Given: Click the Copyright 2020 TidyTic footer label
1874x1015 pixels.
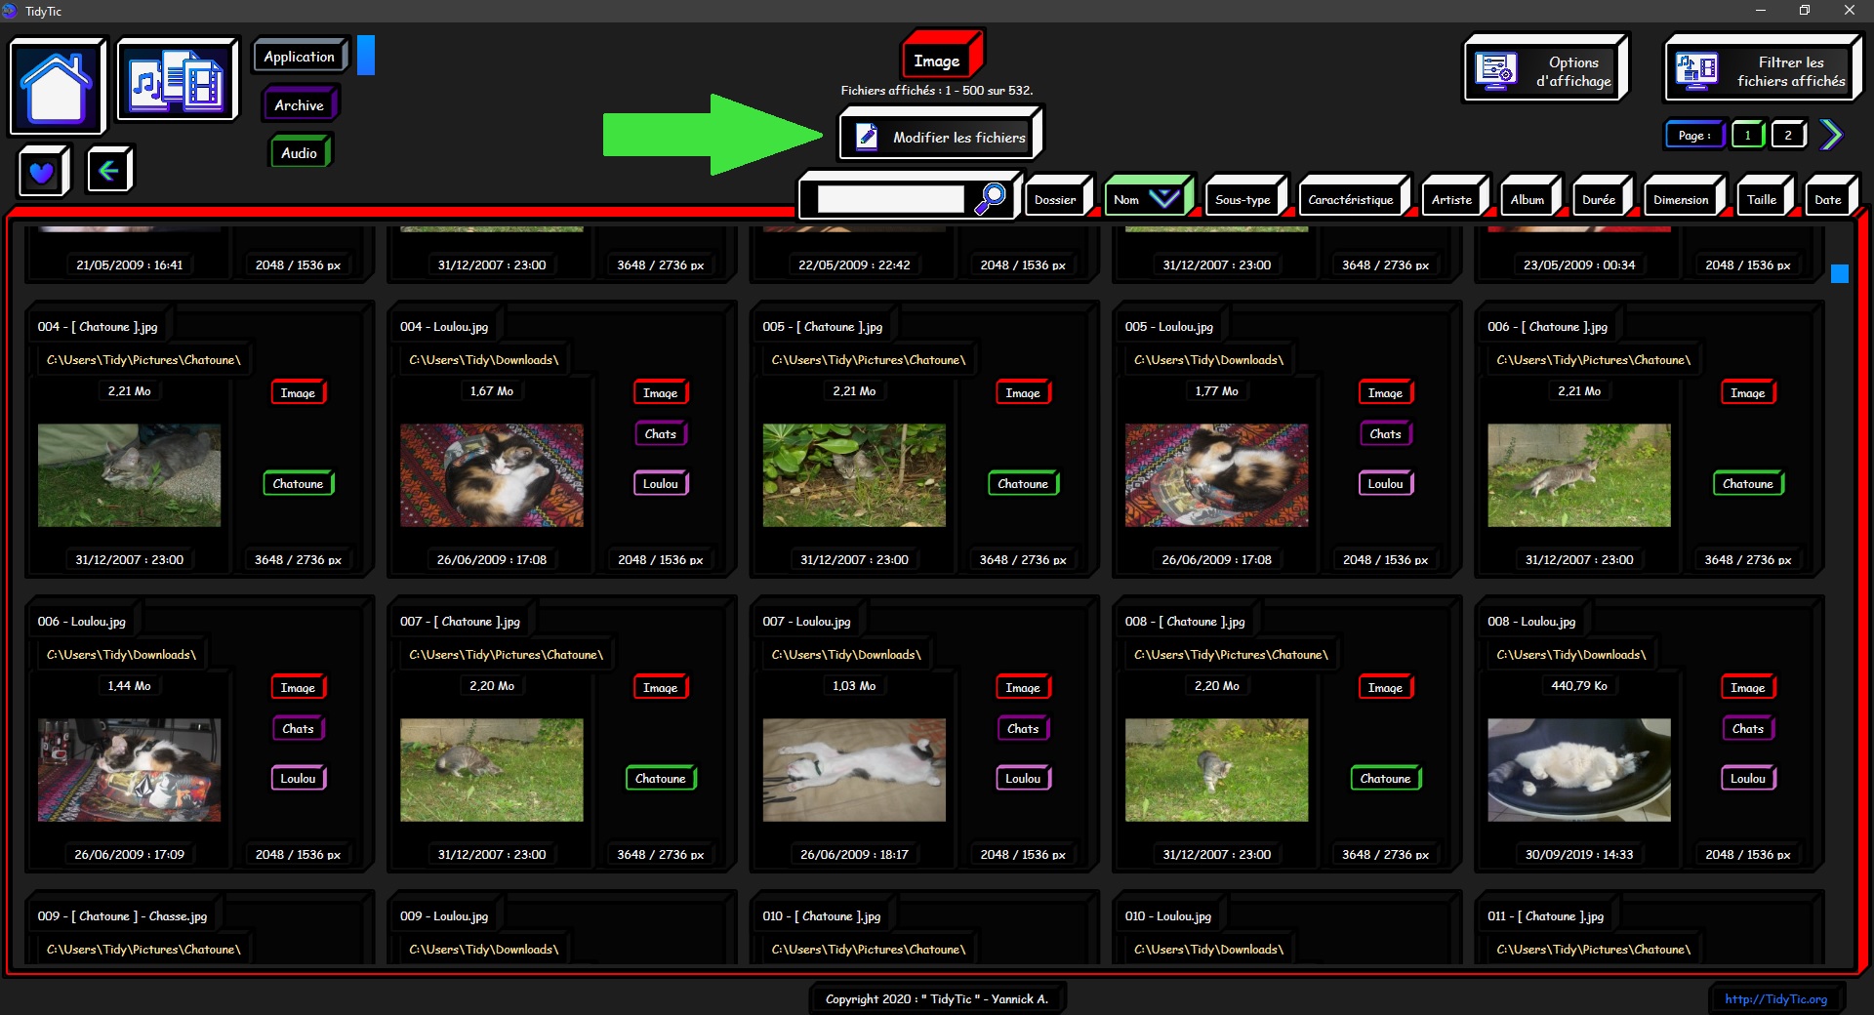Looking at the screenshot, I should pos(937,998).
